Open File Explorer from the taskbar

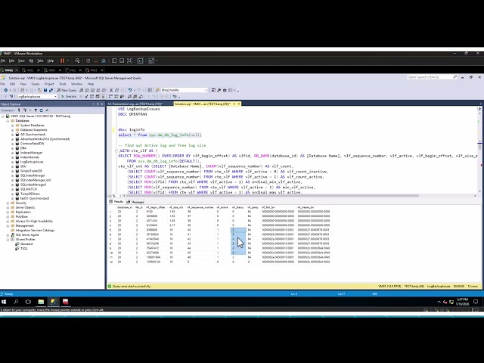[41, 302]
